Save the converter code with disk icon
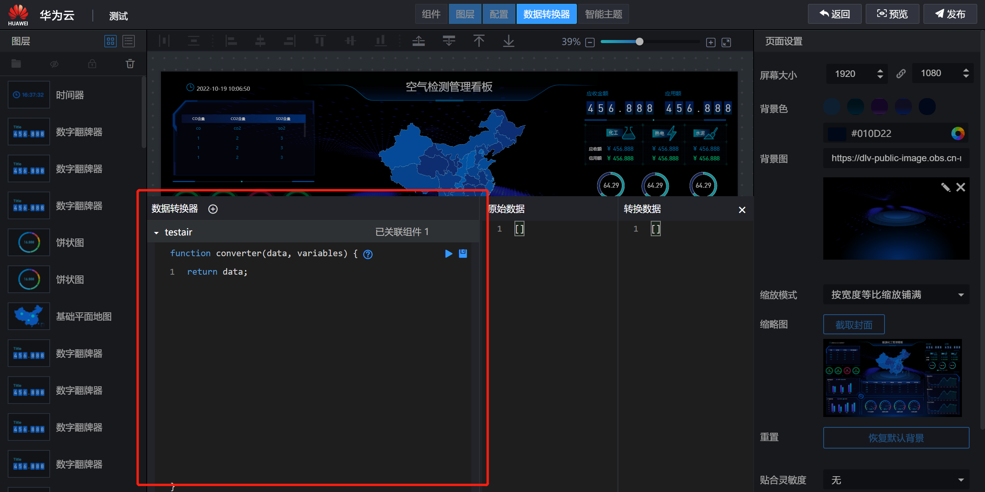This screenshot has width=985, height=492. pyautogui.click(x=463, y=254)
